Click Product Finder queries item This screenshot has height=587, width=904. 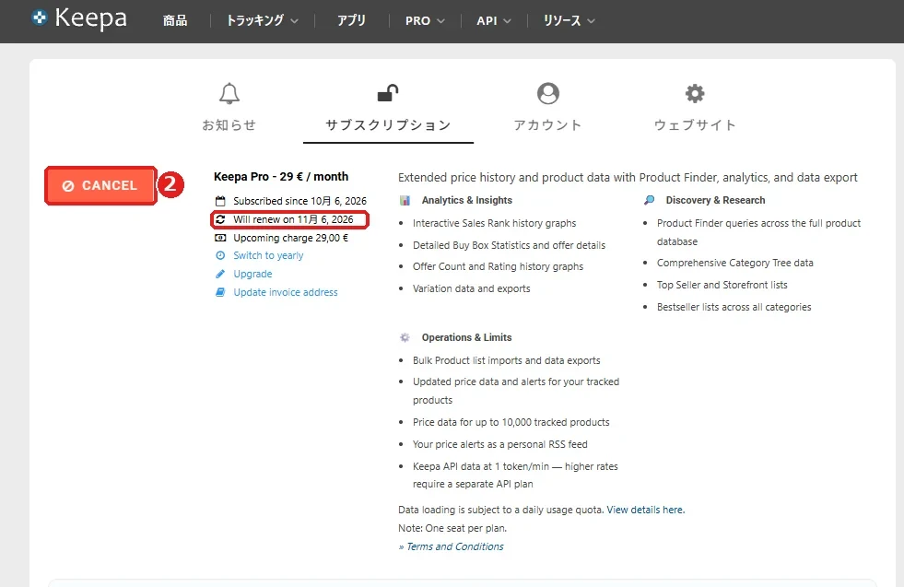pos(758,232)
